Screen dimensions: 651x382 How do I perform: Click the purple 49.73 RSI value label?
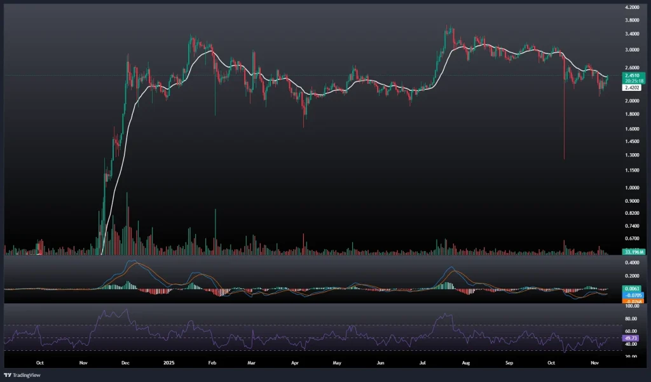[631, 339]
